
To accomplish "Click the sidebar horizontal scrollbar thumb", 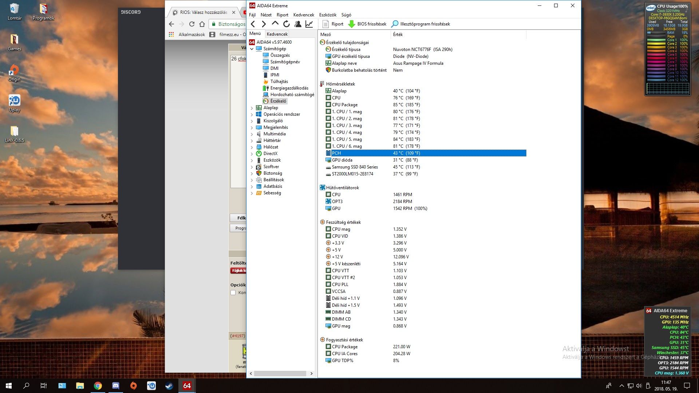I will 280,374.
